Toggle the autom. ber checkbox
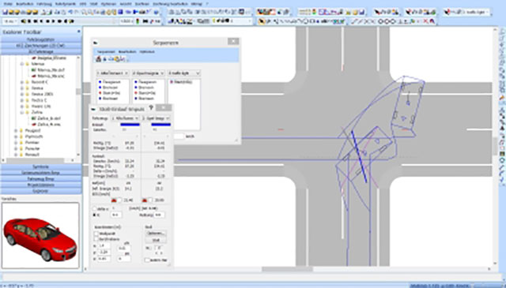Screen dimensions: 506x288 [147, 260]
